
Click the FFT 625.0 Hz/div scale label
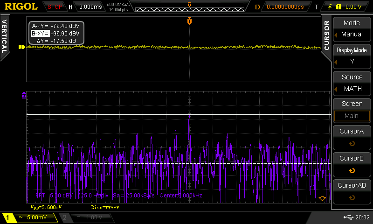[93, 196]
